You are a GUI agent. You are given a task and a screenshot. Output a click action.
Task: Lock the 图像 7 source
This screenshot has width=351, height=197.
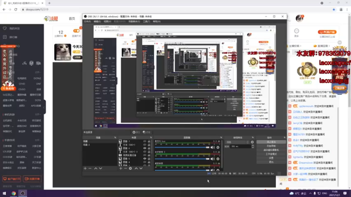click(149, 141)
